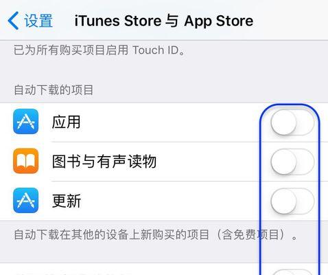Screen dimensions: 328x275
Task: Tap the footer text about 其他的设备
Action: coord(156,234)
